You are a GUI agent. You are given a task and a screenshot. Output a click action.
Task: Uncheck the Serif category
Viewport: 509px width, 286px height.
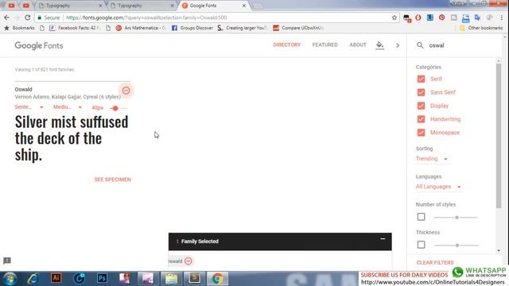(x=421, y=79)
